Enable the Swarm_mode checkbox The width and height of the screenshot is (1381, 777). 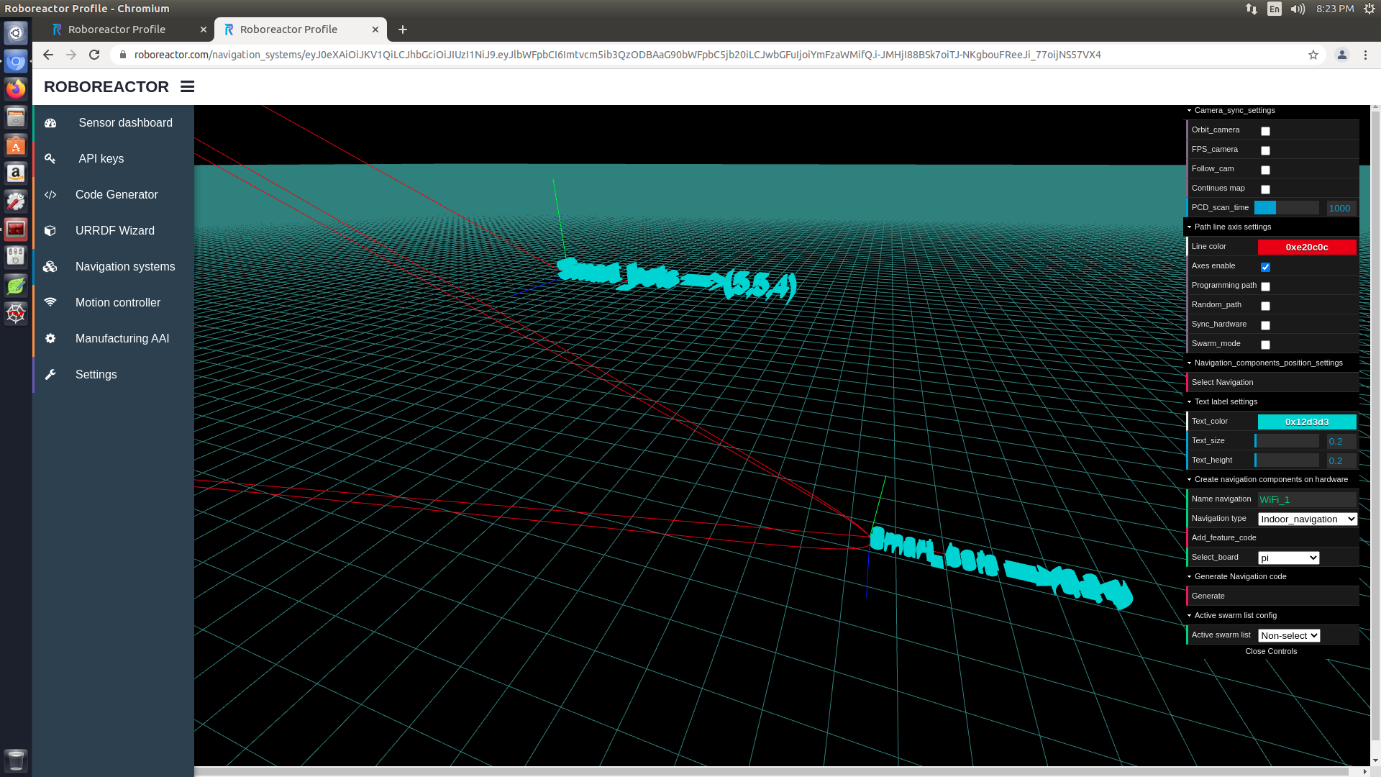point(1265,345)
